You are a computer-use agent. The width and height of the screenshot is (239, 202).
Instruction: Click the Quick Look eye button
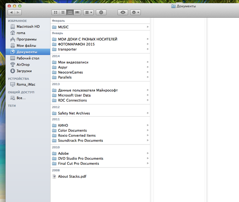coord(123,12)
